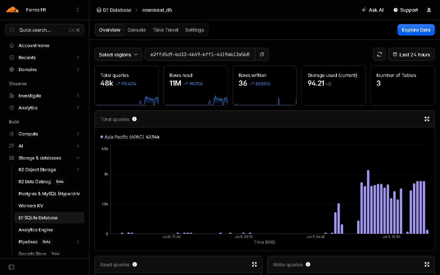This screenshot has width=440, height=275.
Task: Open Workers KV
Action: [x=31, y=206]
